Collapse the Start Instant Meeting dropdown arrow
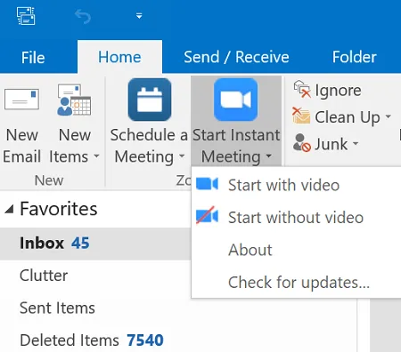 (x=268, y=156)
